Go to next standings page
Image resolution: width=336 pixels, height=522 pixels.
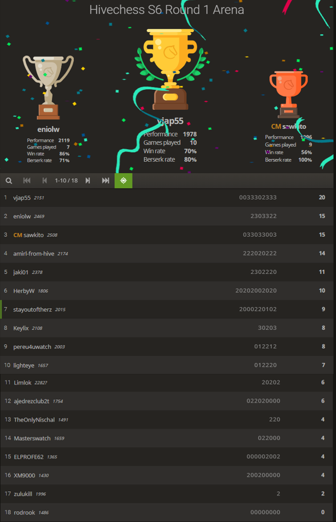[x=87, y=181]
